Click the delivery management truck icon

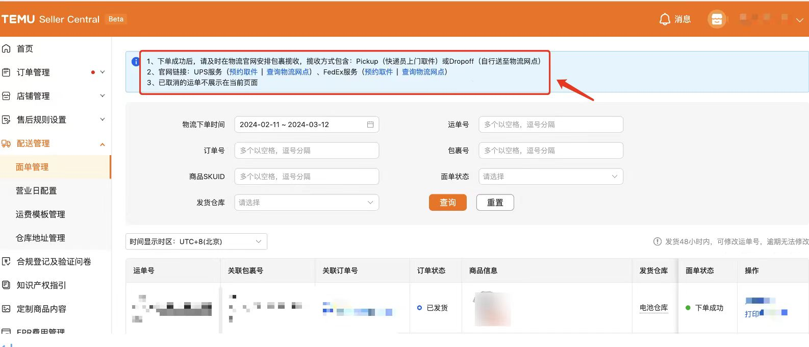click(x=6, y=143)
